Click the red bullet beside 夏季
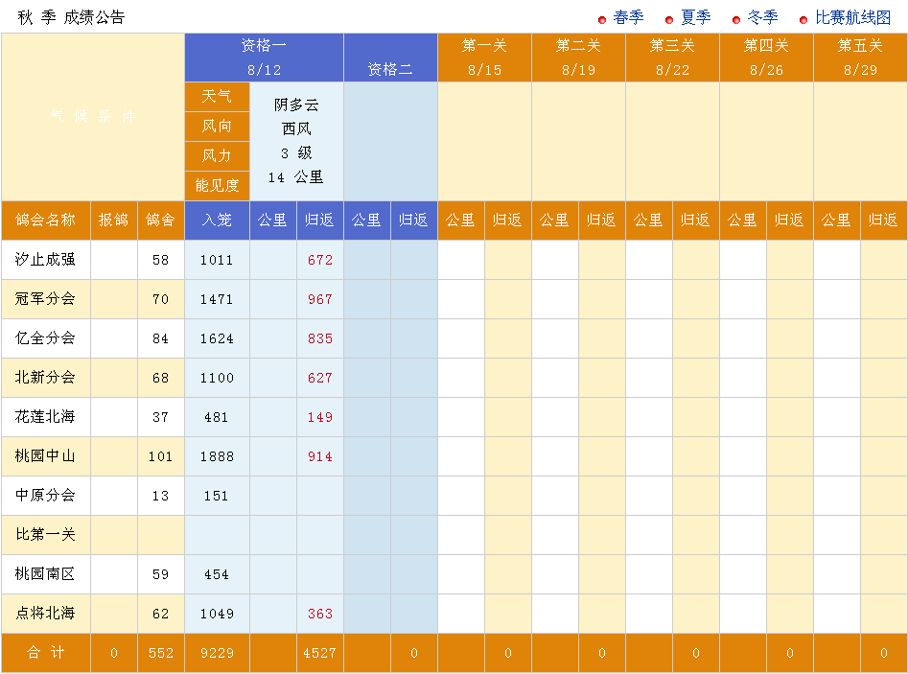Image resolution: width=908 pixels, height=674 pixels. (669, 20)
